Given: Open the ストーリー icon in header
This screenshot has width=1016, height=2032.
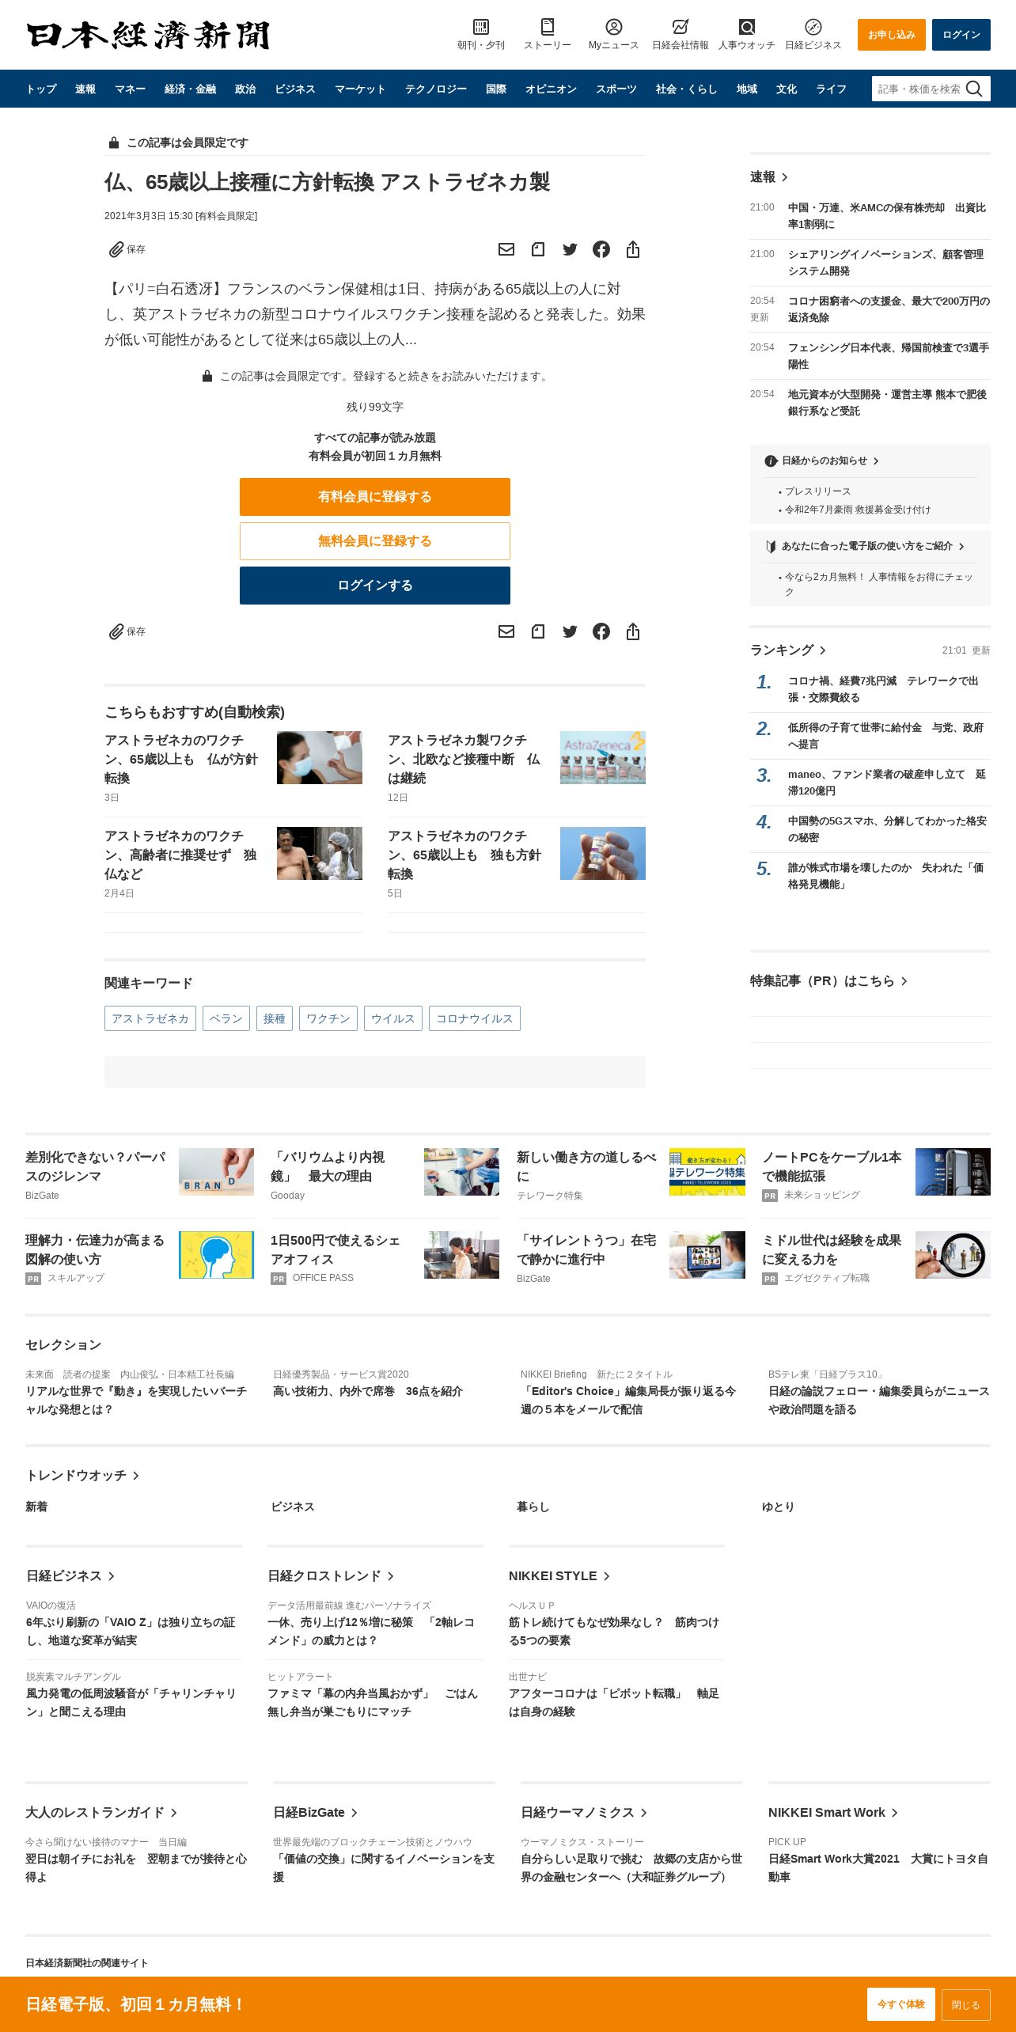Looking at the screenshot, I should pos(548,27).
